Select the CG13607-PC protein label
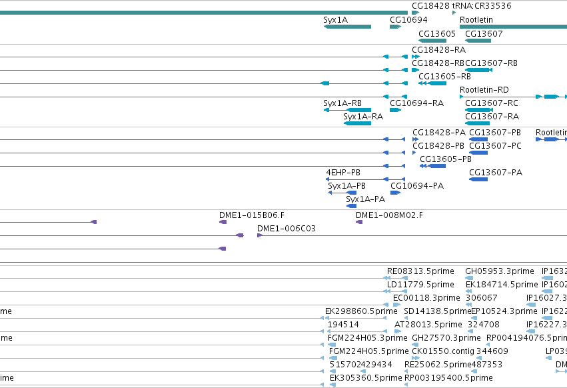 [x=495, y=146]
